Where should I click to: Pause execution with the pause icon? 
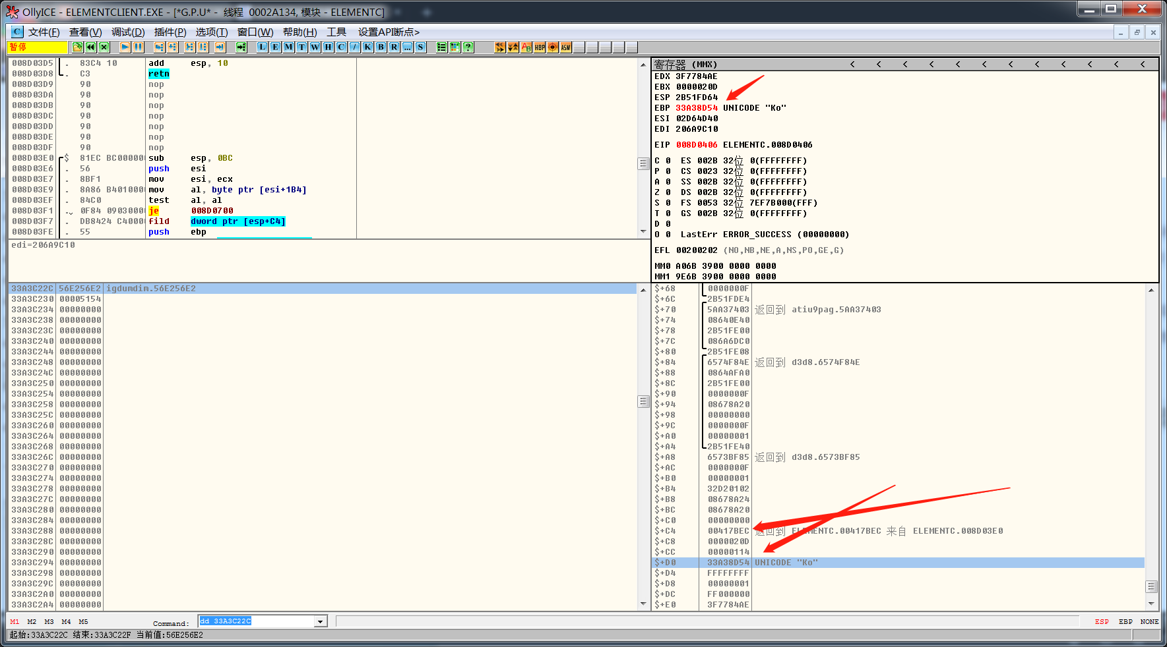coord(139,47)
